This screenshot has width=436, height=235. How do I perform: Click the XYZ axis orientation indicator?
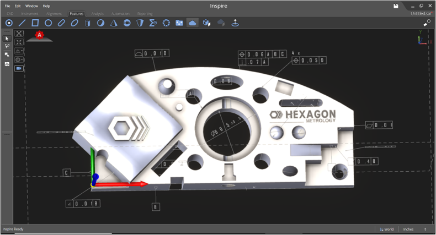pos(422,37)
